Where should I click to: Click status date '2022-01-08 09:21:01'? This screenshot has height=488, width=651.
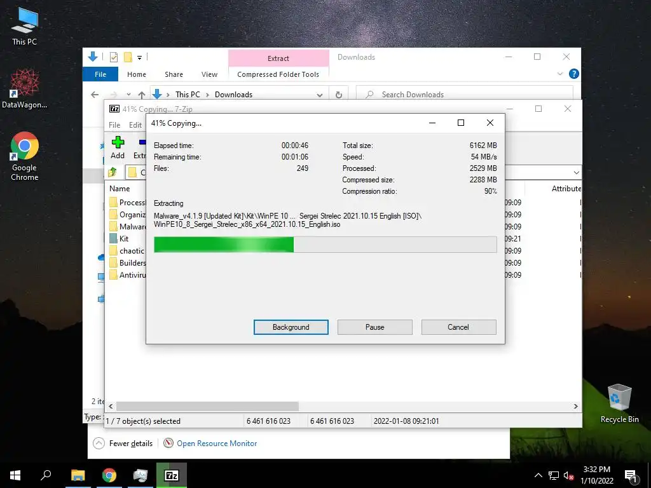406,421
